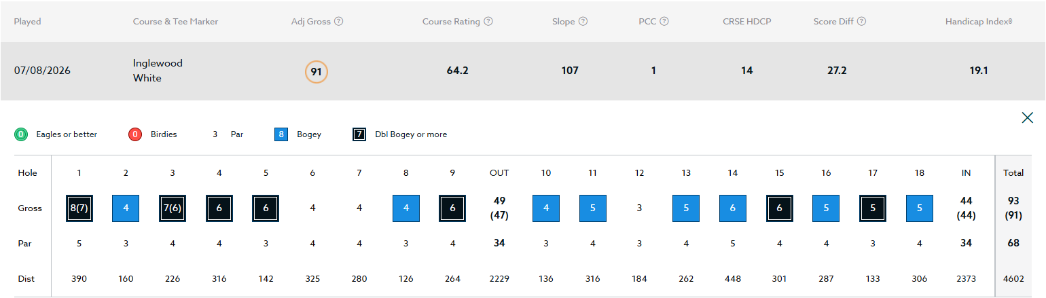Close the scorecard detail with the X icon

[x=1028, y=118]
